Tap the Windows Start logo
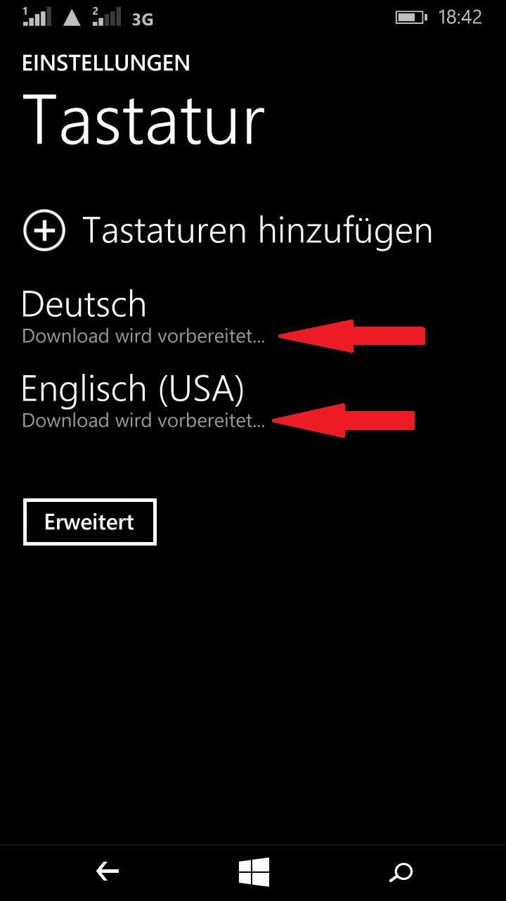The width and height of the screenshot is (506, 901). click(254, 873)
